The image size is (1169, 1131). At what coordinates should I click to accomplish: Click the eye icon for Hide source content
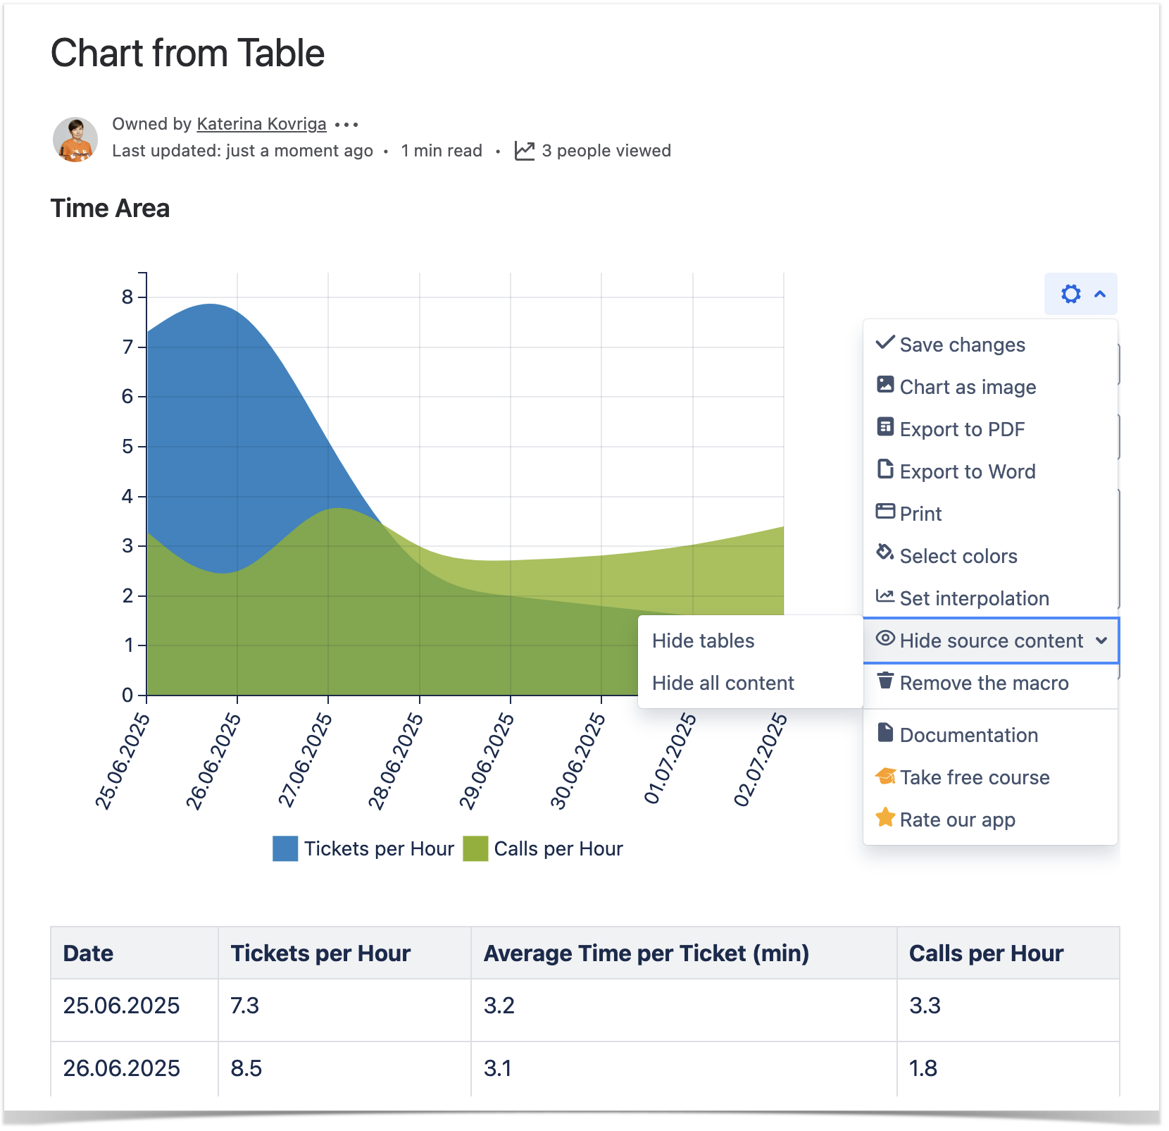pyautogui.click(x=884, y=638)
